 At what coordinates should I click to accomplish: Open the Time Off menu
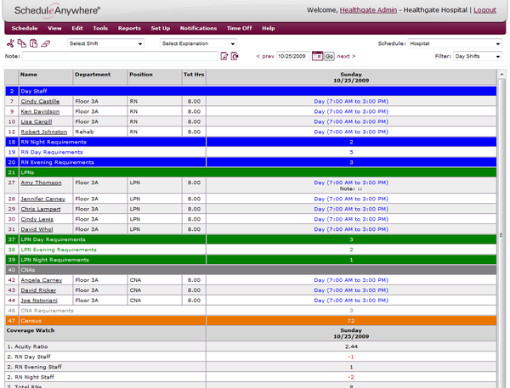(x=239, y=28)
